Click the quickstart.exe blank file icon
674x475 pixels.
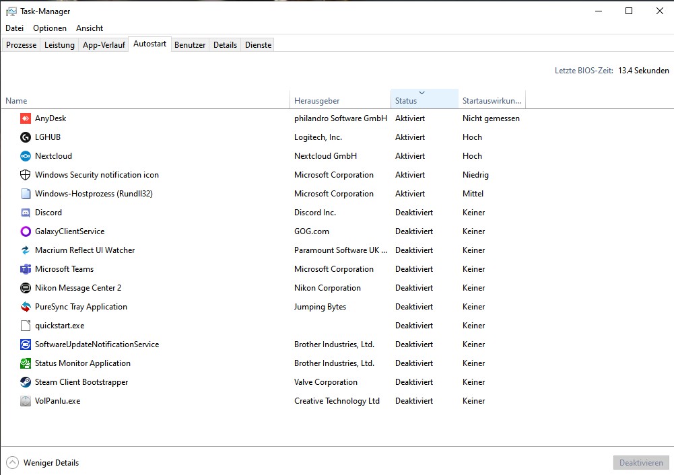point(26,326)
